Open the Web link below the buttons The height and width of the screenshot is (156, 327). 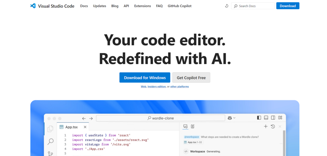pyautogui.click(x=143, y=86)
